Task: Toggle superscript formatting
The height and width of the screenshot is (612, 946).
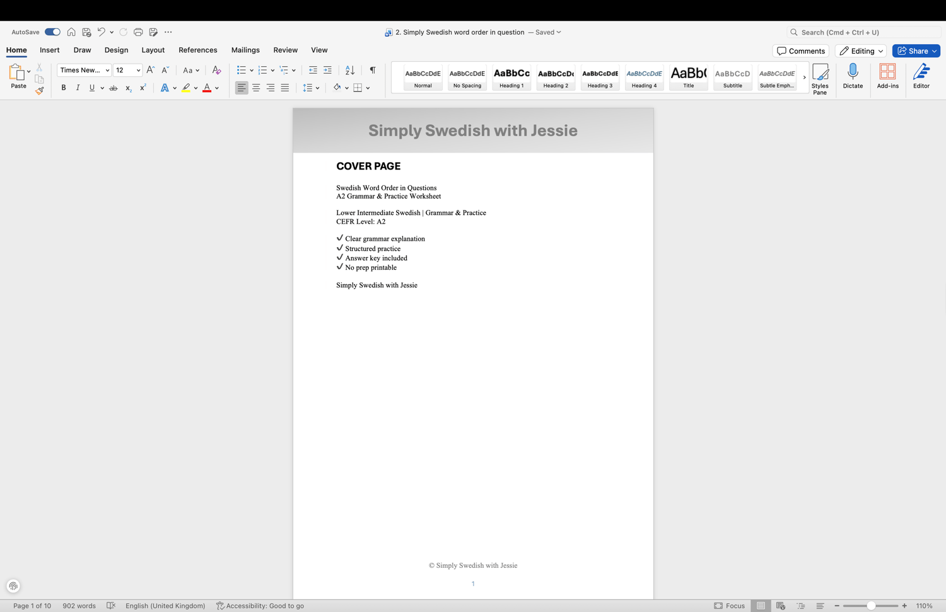Action: 143,88
